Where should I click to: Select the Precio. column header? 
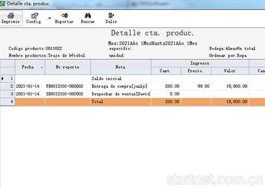196,71
